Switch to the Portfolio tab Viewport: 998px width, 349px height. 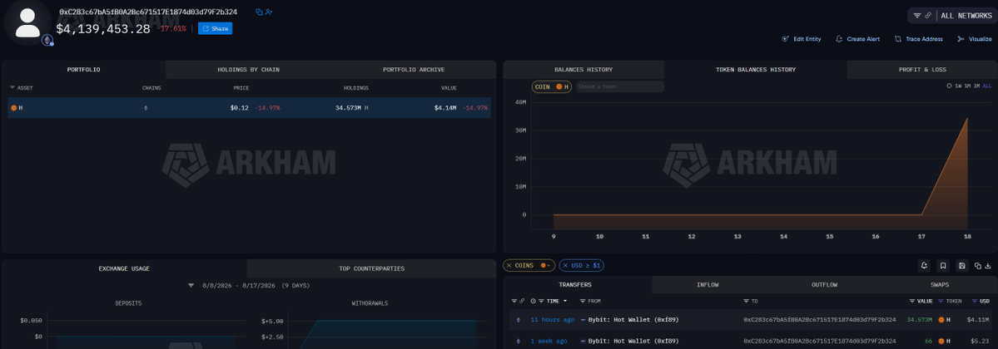coord(84,69)
